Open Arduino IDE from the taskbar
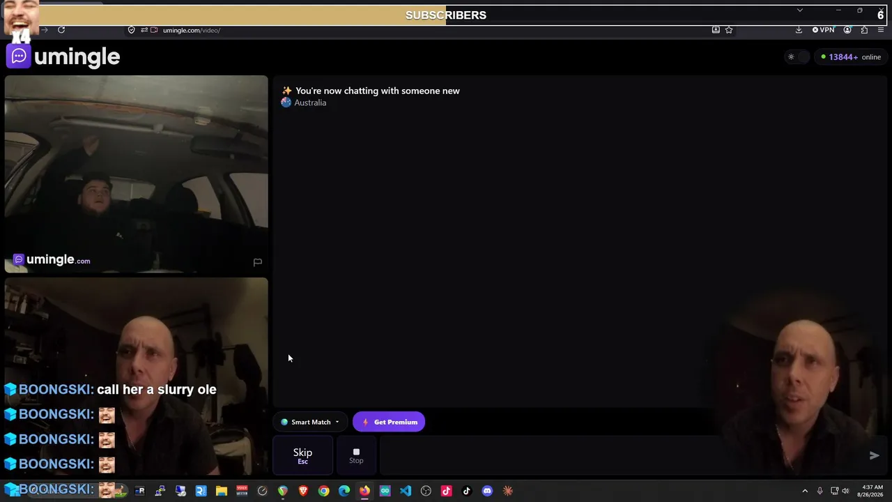The width and height of the screenshot is (892, 502). 385,491
